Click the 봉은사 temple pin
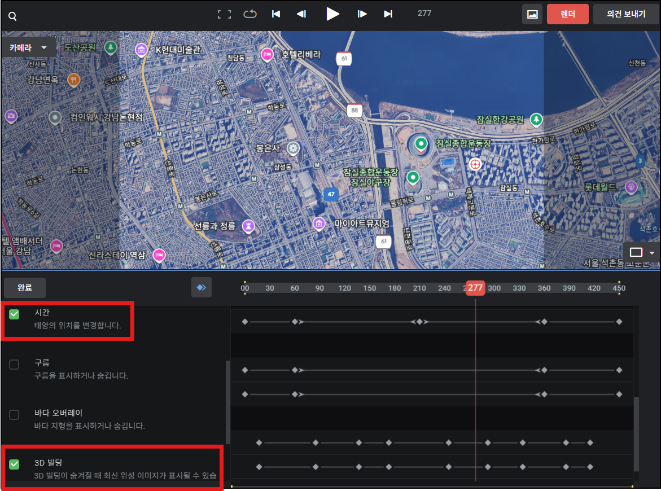Image resolution: width=661 pixels, height=491 pixels. [x=293, y=148]
